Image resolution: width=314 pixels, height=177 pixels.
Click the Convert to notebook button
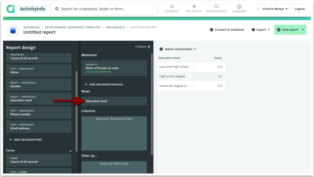[x=227, y=30]
